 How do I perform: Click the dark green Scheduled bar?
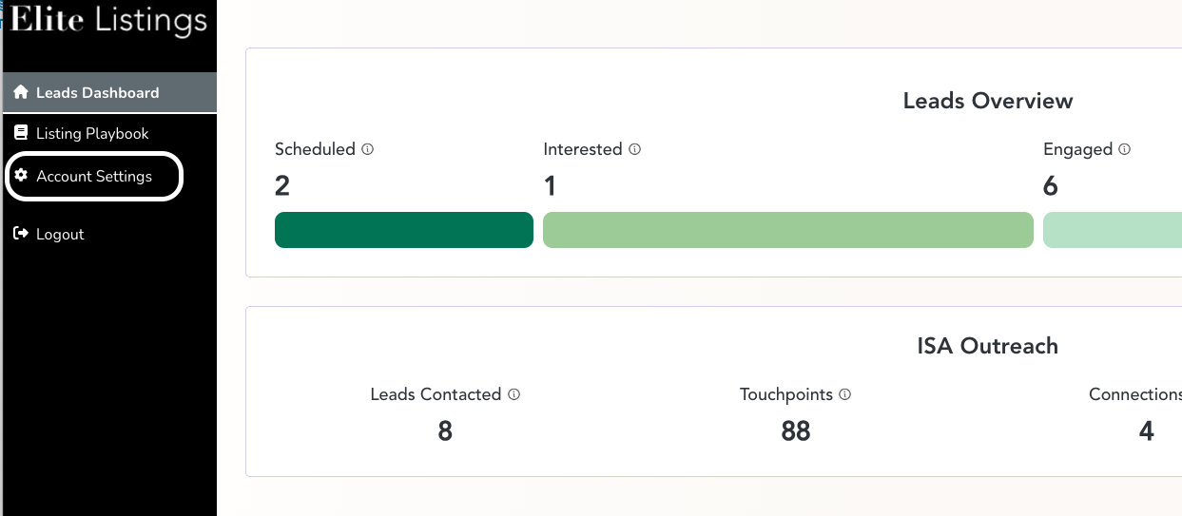pyautogui.click(x=404, y=230)
